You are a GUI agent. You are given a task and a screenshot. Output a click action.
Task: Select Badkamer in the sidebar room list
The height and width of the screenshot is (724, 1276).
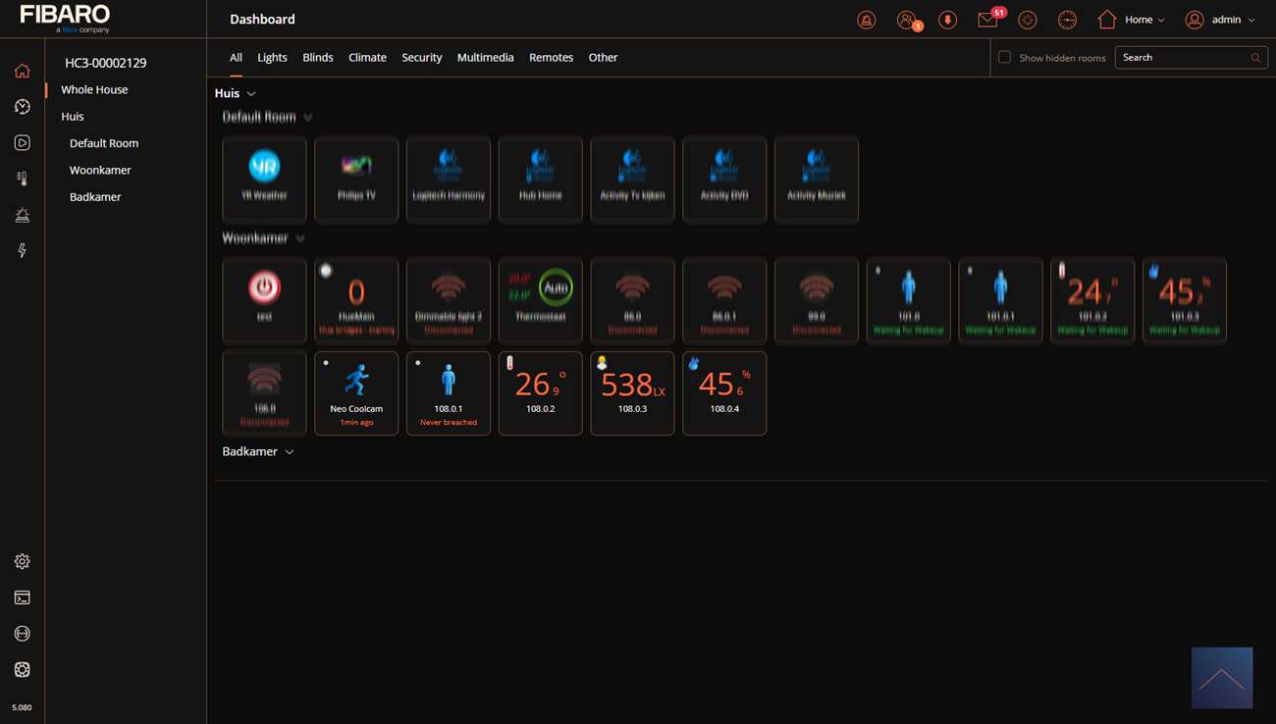point(95,197)
